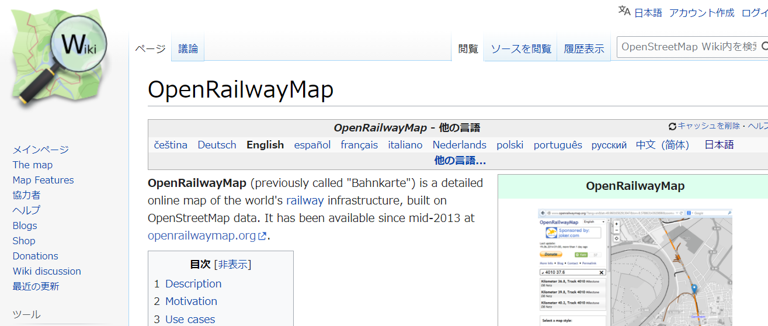The image size is (768, 326).
Task: Open メインページ in sidebar
Action: 41,150
